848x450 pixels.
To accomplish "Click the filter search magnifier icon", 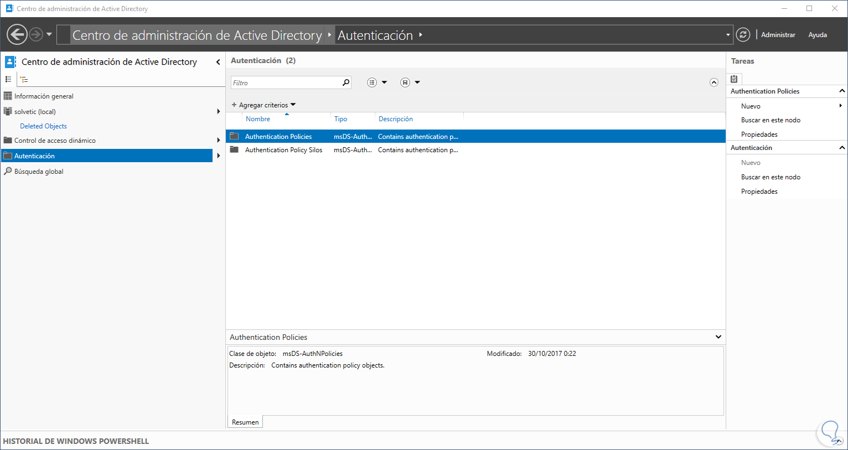I will click(346, 82).
